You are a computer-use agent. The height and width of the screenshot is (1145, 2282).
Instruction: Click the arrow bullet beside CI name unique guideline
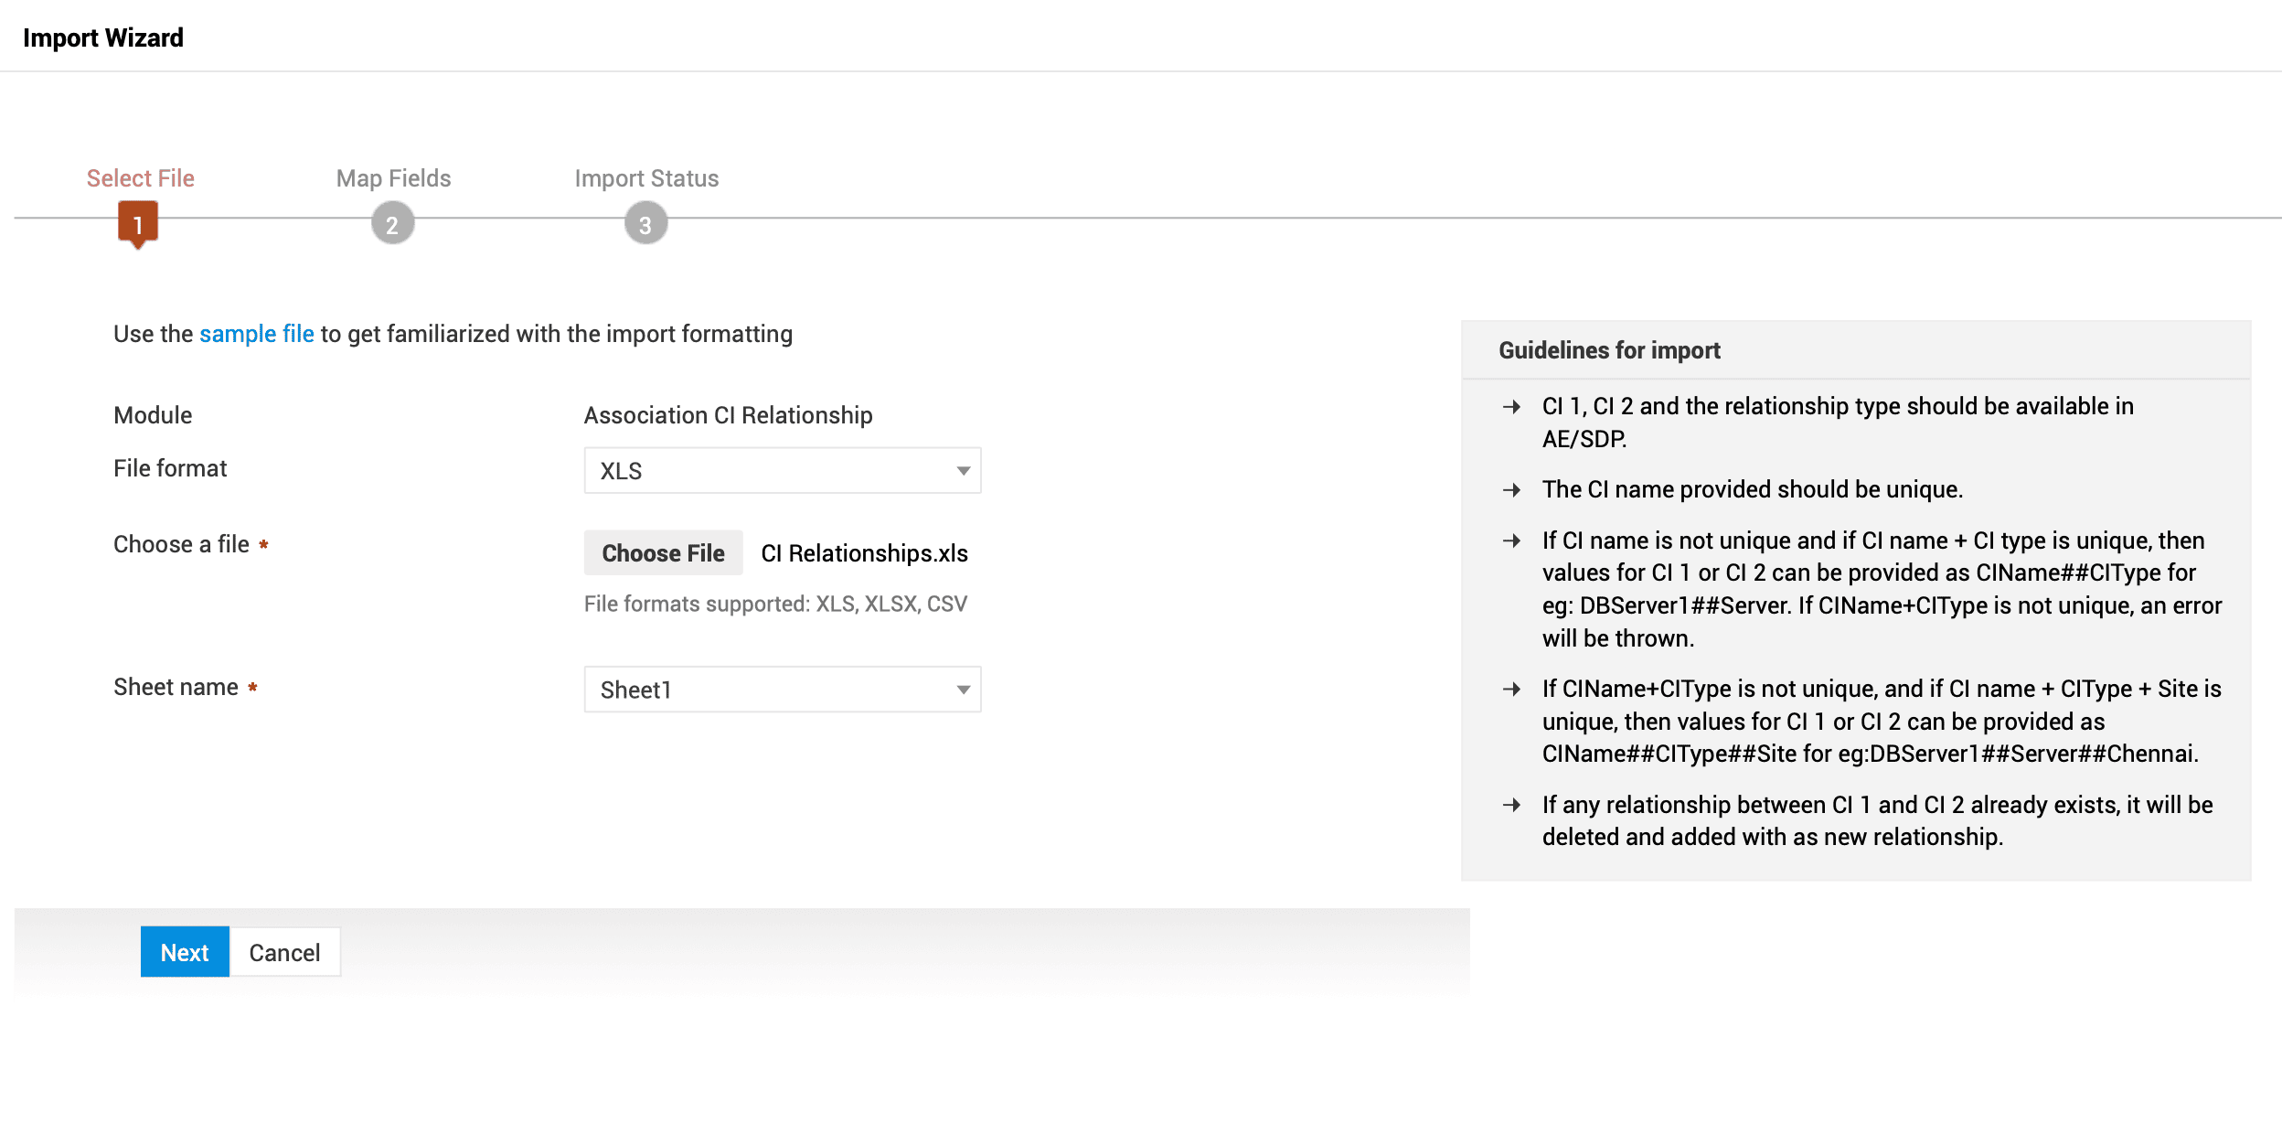coord(1511,490)
